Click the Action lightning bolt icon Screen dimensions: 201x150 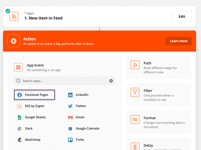pos(14,41)
